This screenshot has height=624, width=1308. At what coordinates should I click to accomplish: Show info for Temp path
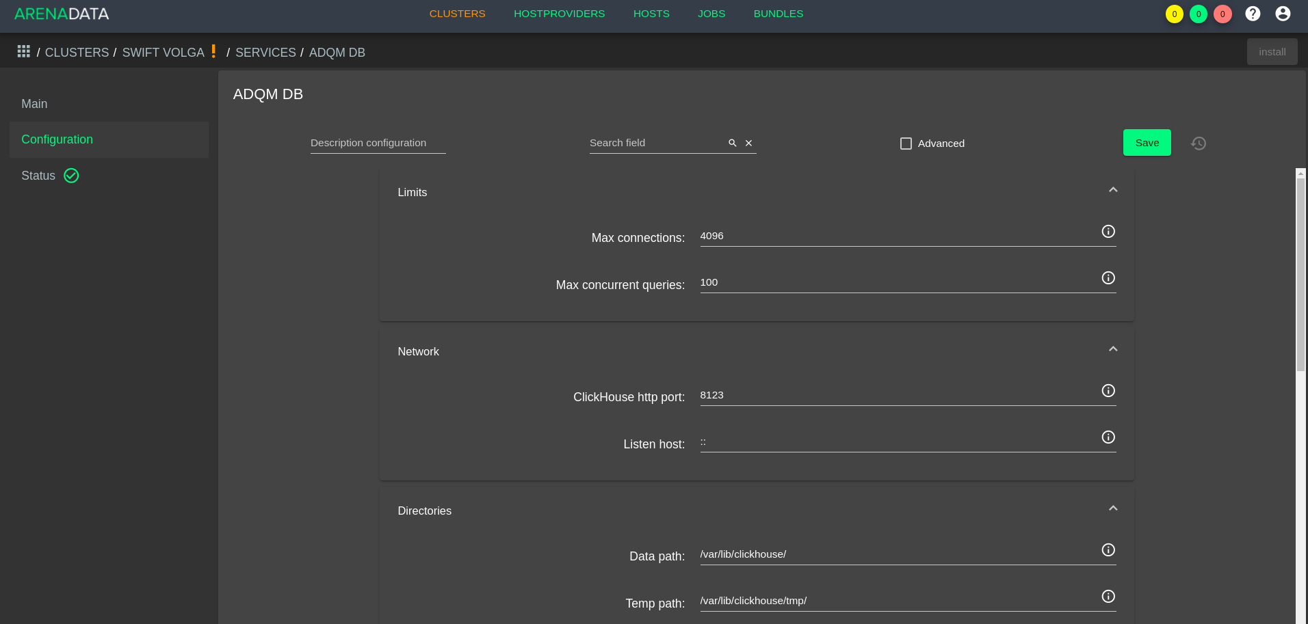click(1108, 597)
